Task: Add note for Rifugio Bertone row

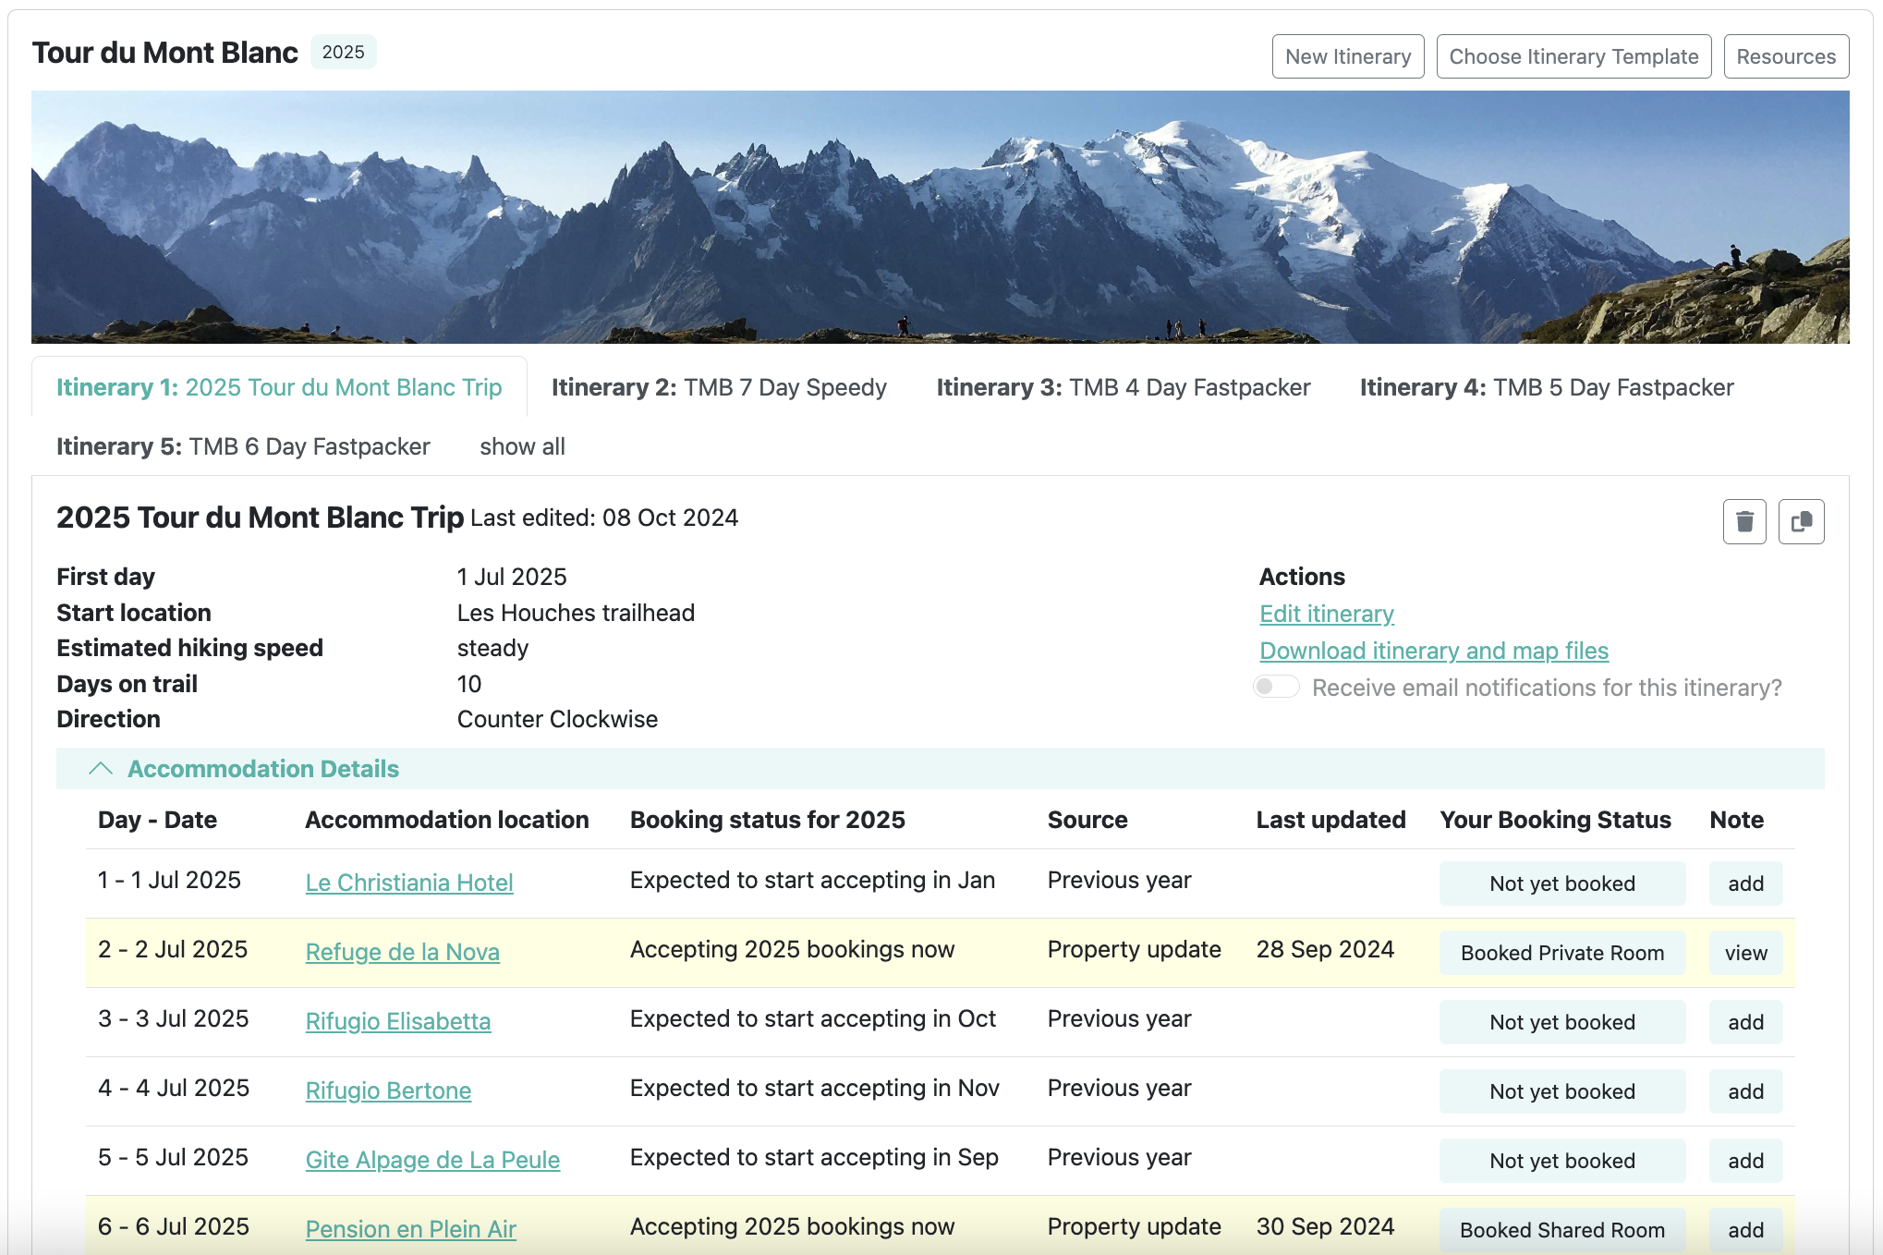Action: coord(1744,1091)
